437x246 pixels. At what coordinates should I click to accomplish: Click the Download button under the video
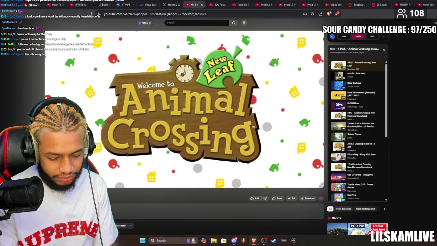308,199
